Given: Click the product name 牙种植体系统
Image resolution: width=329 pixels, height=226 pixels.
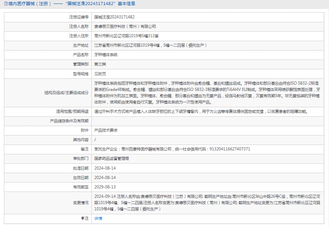Looking at the screenshot, I should pyautogui.click(x=106, y=55).
